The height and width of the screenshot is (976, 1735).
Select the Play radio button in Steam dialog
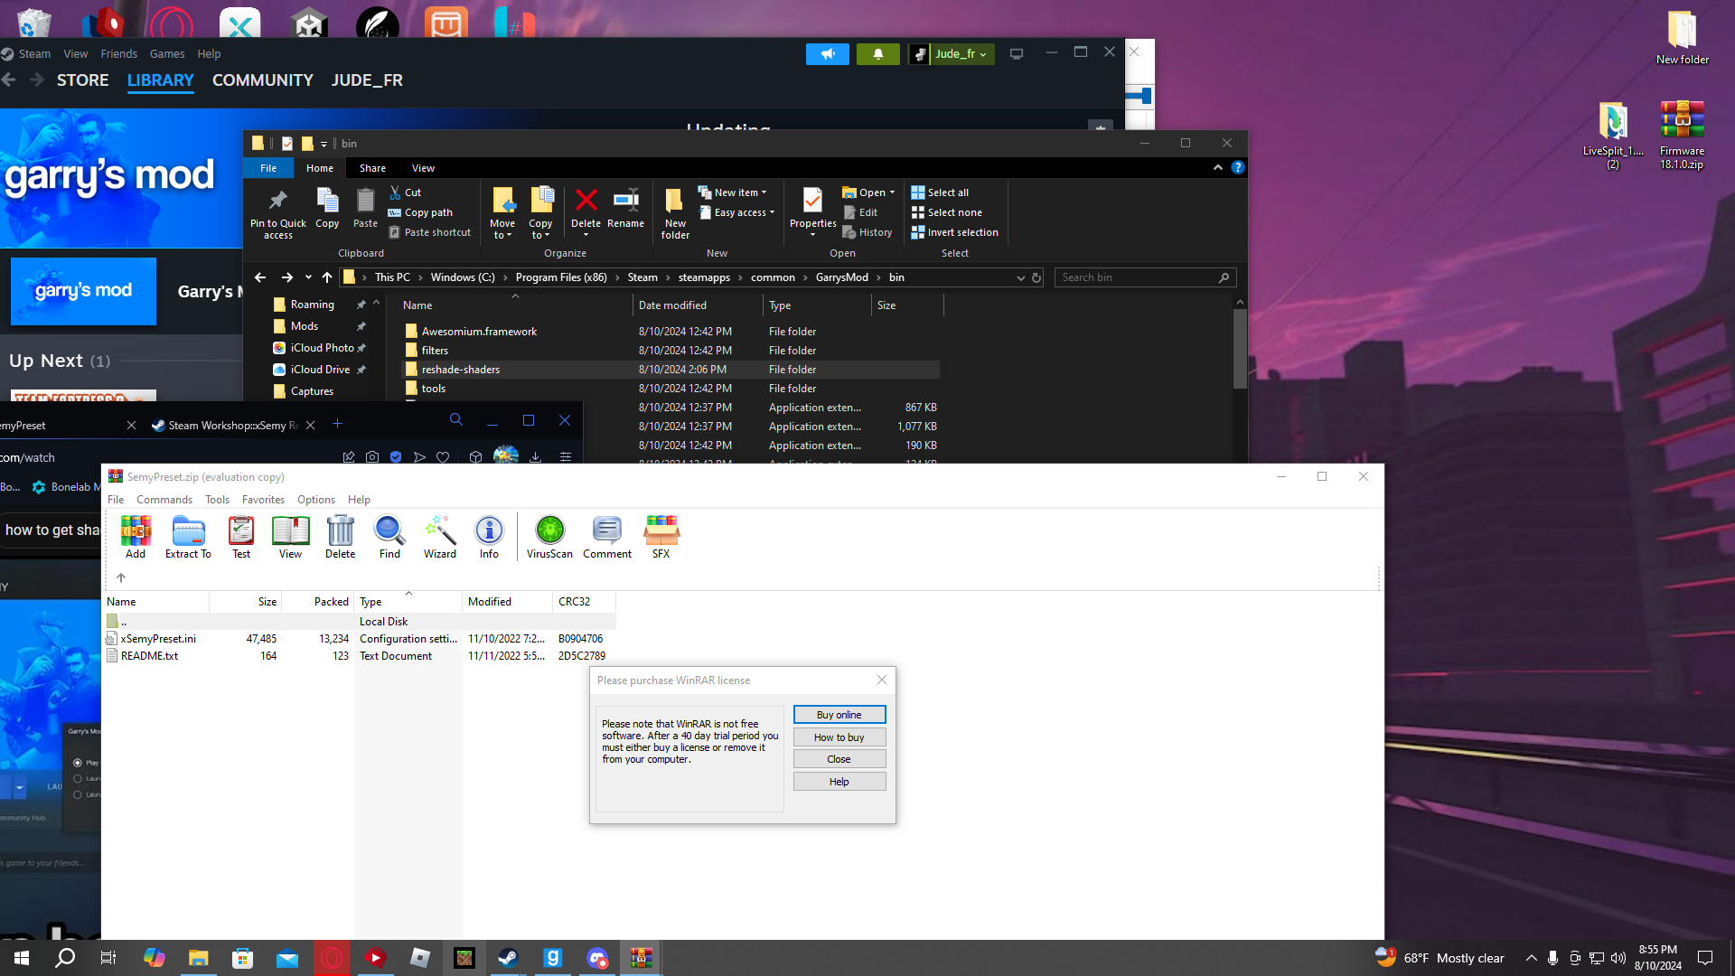78,763
